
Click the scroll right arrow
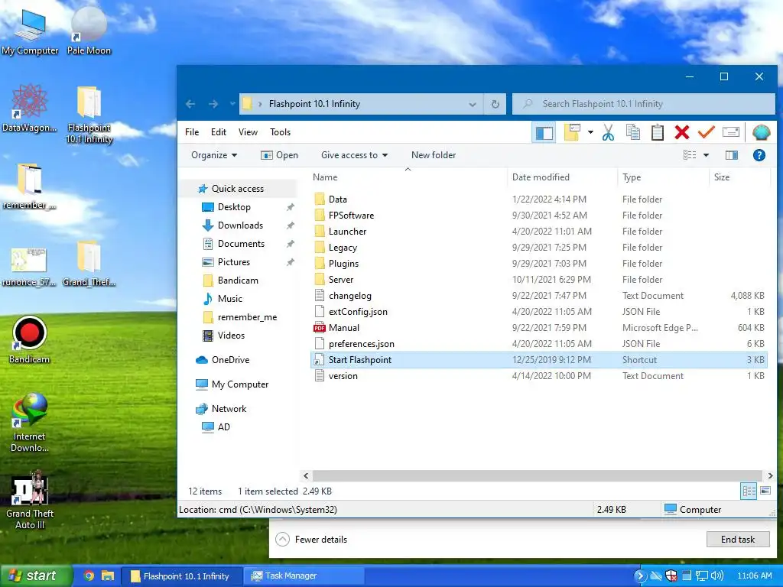tap(770, 475)
